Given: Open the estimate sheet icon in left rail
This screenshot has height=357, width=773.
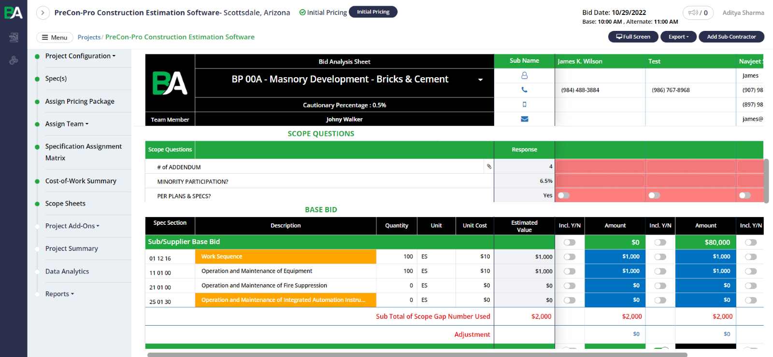Looking at the screenshot, I should click(14, 37).
